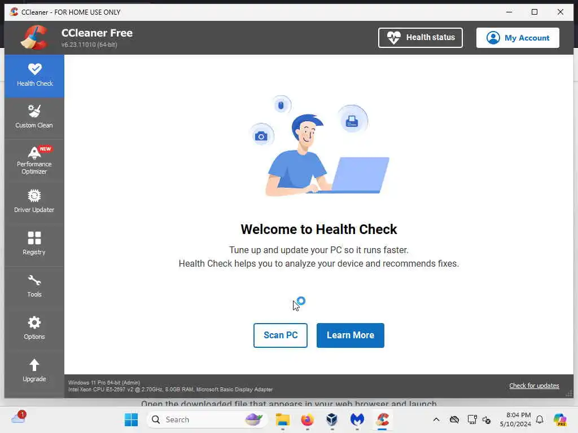Viewport: 578px width, 433px height.
Task: Click the window resize grip corner
Action: [x=569, y=394]
